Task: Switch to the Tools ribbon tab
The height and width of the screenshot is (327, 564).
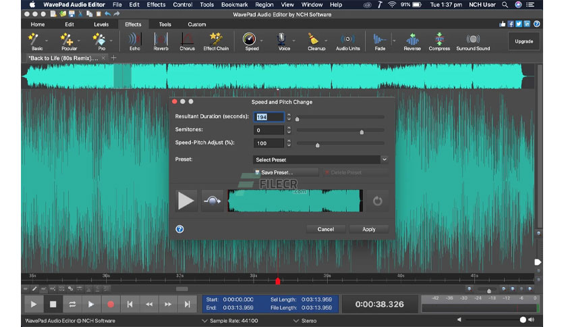Action: [165, 24]
